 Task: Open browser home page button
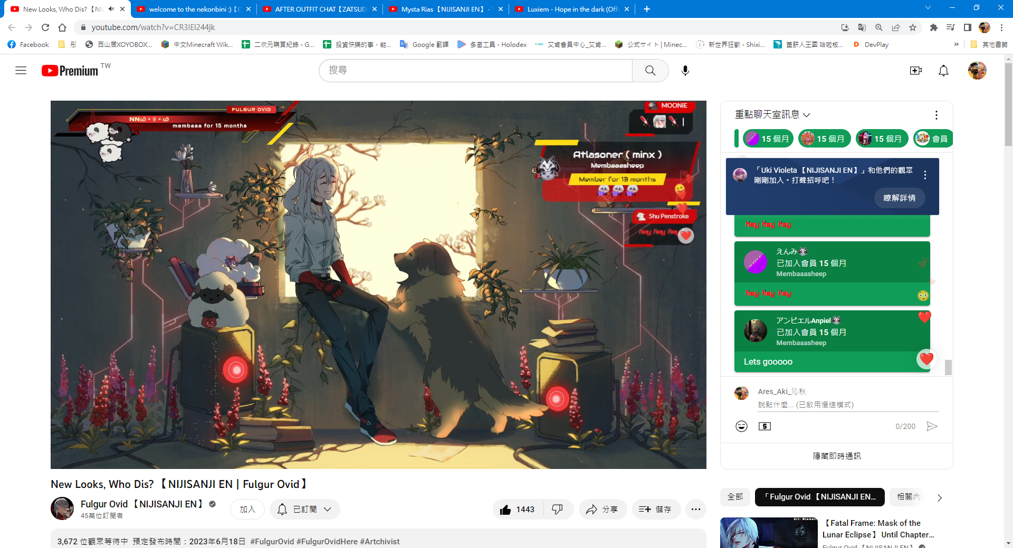click(x=62, y=27)
